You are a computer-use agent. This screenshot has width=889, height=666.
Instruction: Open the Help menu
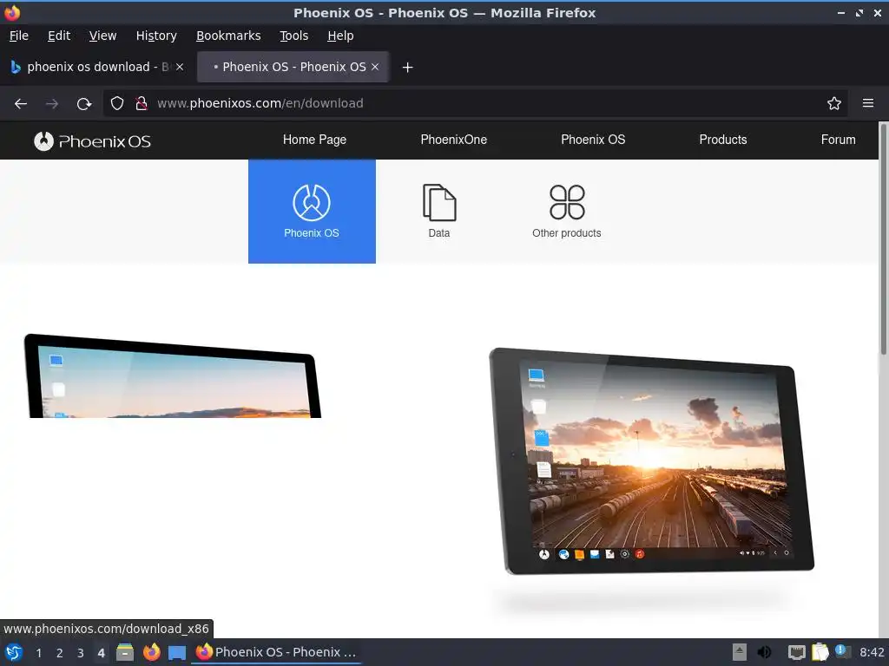[340, 36]
